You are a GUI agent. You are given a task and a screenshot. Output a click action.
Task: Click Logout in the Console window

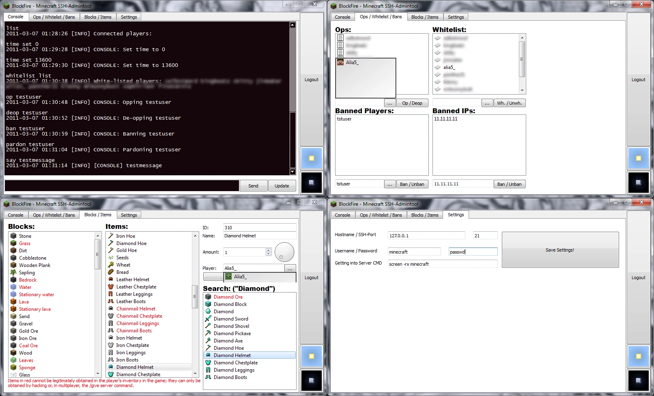pyautogui.click(x=312, y=80)
